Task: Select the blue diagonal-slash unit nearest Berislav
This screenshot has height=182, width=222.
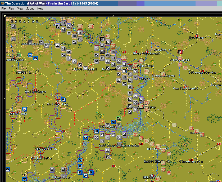Action: [80, 160]
